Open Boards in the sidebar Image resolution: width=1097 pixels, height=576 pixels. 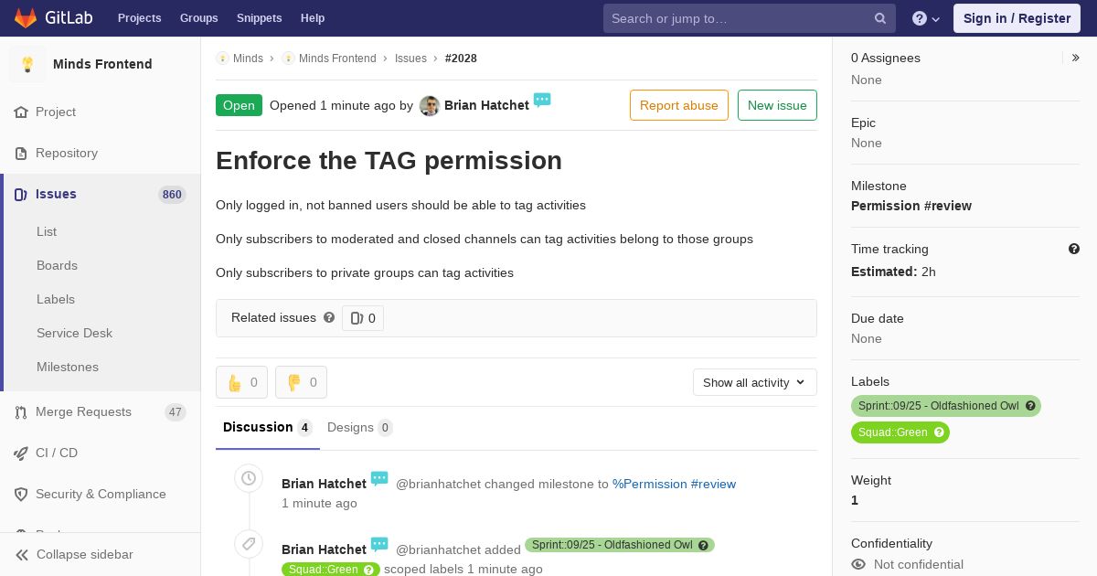coord(57,266)
